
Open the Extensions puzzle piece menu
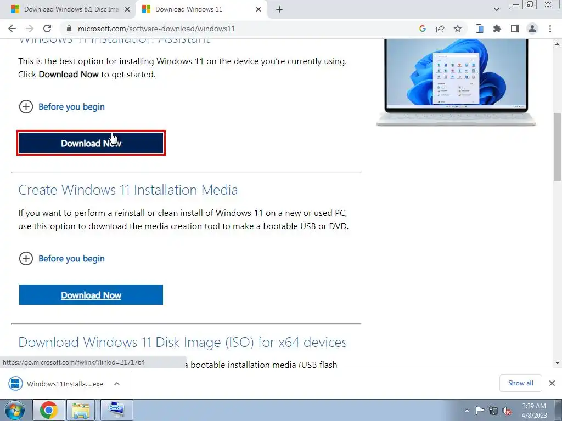click(x=497, y=29)
